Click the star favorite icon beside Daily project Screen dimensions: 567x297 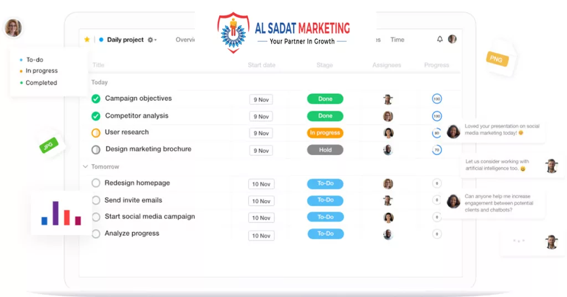[x=87, y=39]
